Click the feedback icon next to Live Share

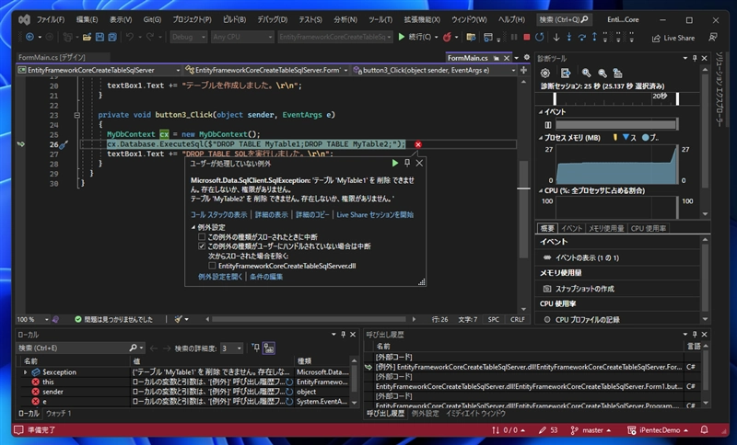[712, 37]
